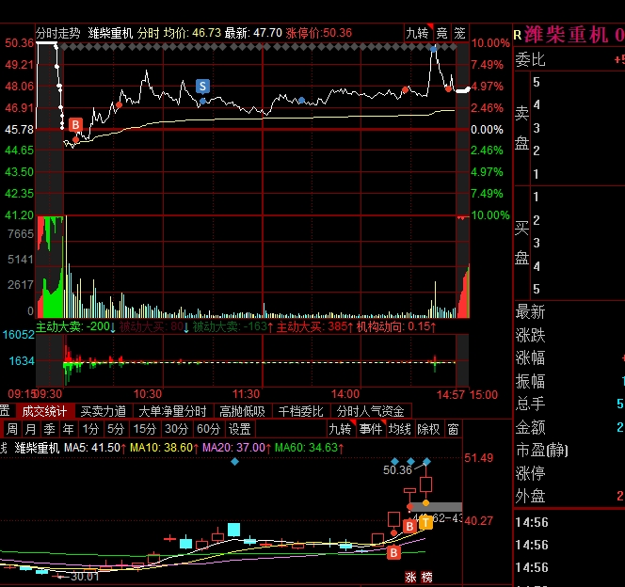This screenshot has width=625, height=587.
Task: Click the blue diamond marker above the left K-line candles
Action: 234,462
